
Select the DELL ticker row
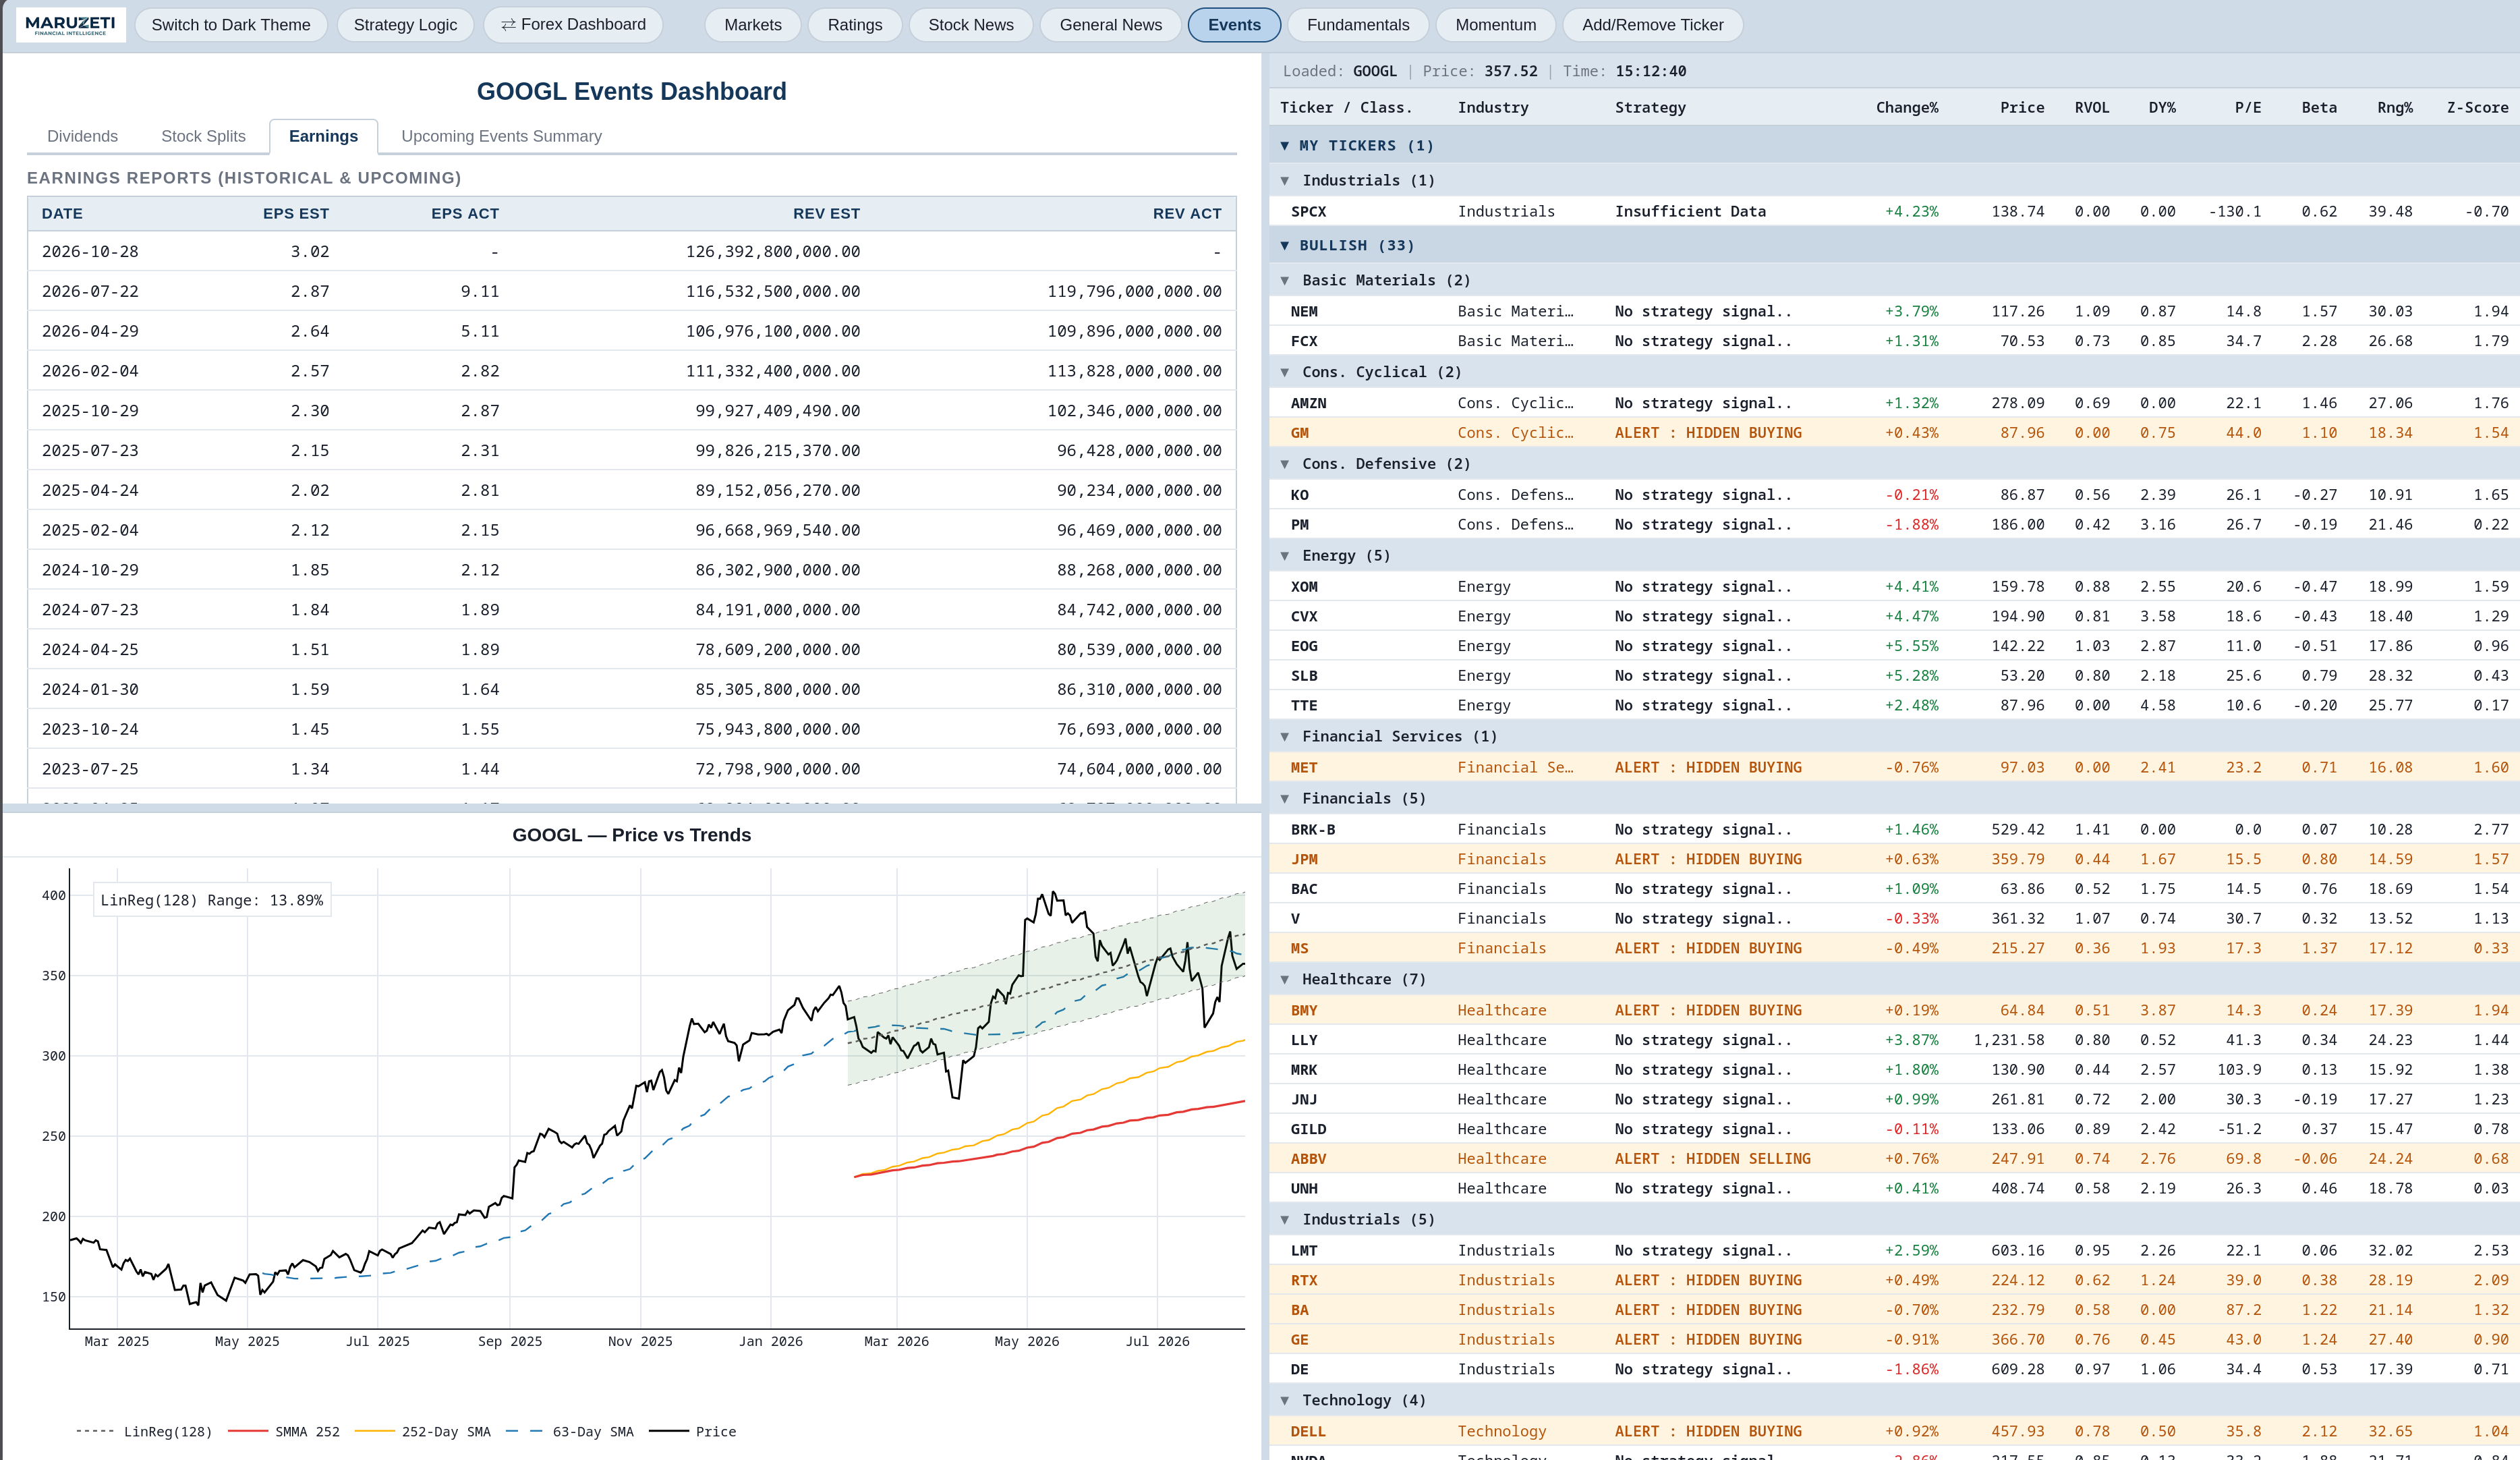pyautogui.click(x=1894, y=1432)
